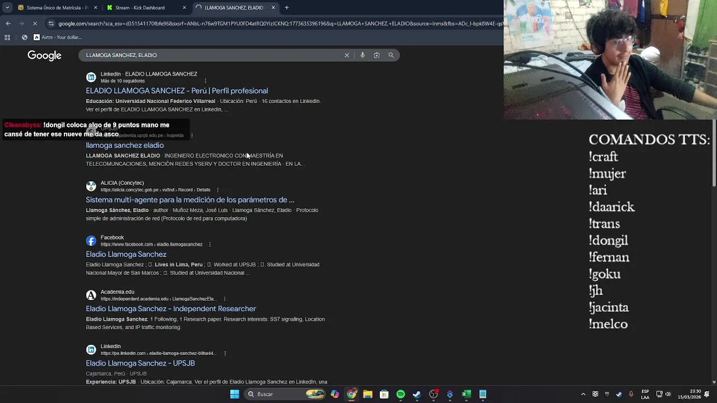
Task: Stop loading the page
Action: (35, 24)
